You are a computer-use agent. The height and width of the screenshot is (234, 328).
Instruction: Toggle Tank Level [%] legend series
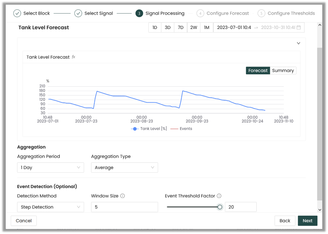(x=149, y=129)
